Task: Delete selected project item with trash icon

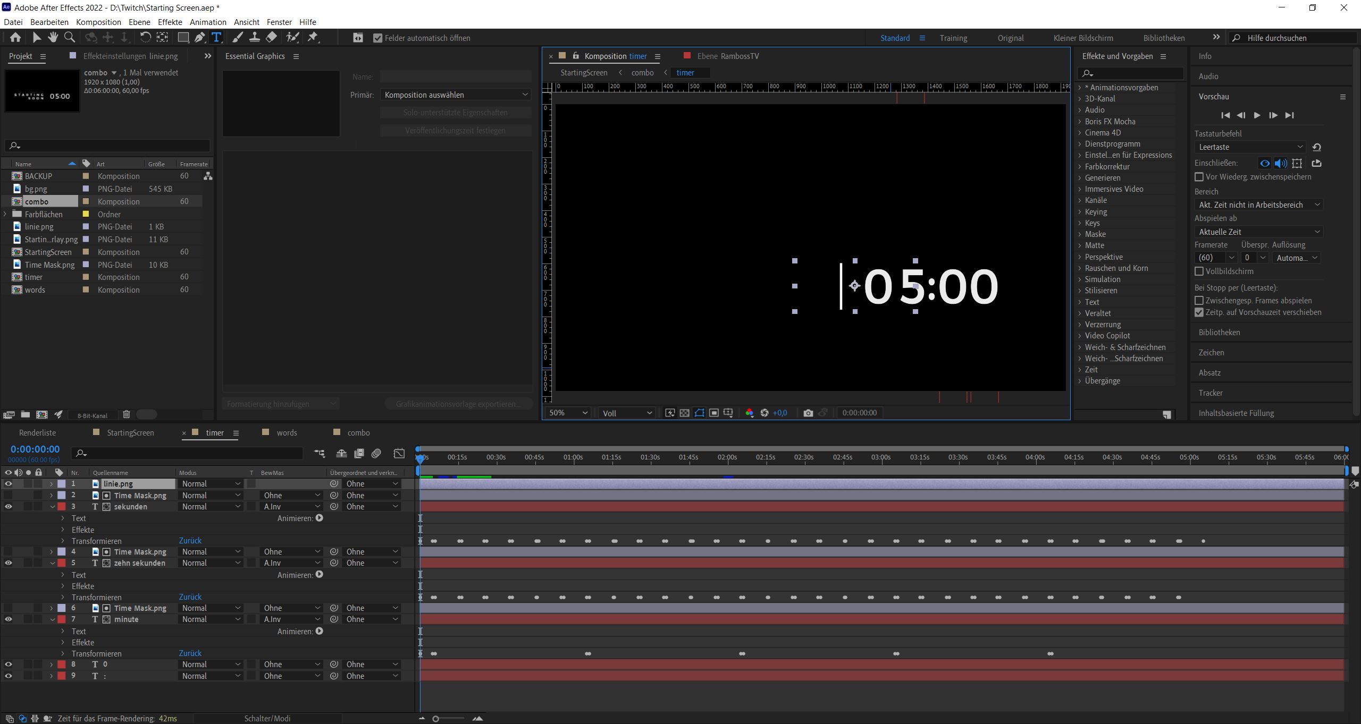Action: point(126,414)
